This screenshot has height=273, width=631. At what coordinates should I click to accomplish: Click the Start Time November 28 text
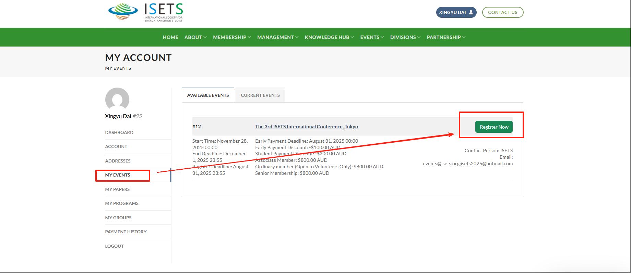pos(220,144)
